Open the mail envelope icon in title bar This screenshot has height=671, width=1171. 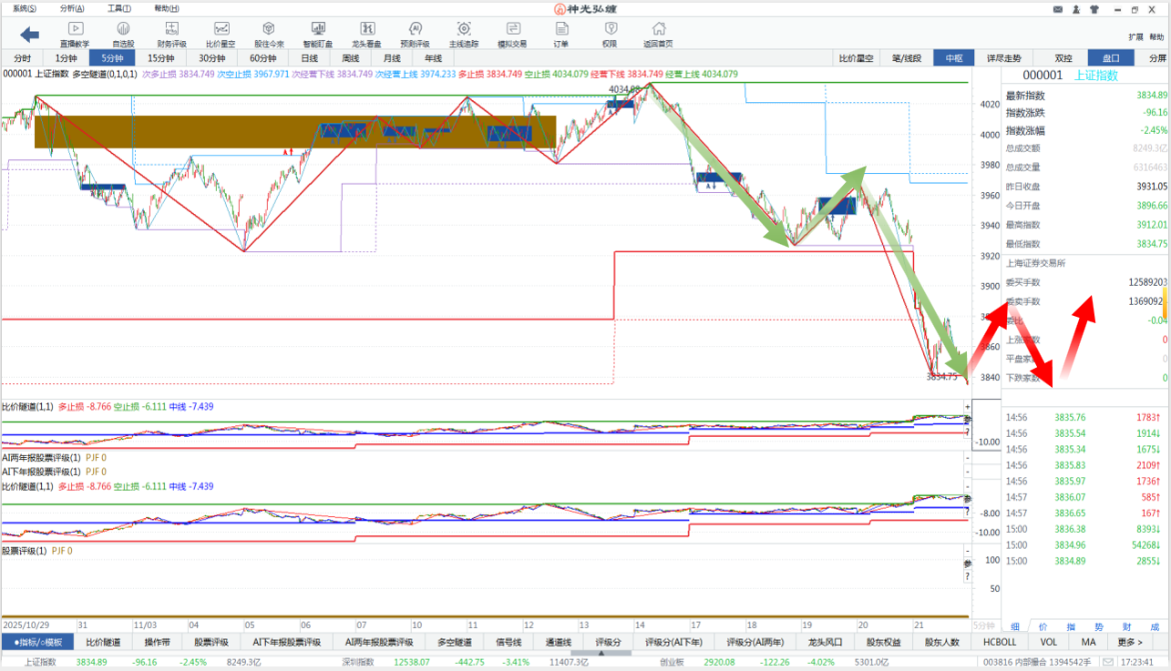click(x=1057, y=9)
